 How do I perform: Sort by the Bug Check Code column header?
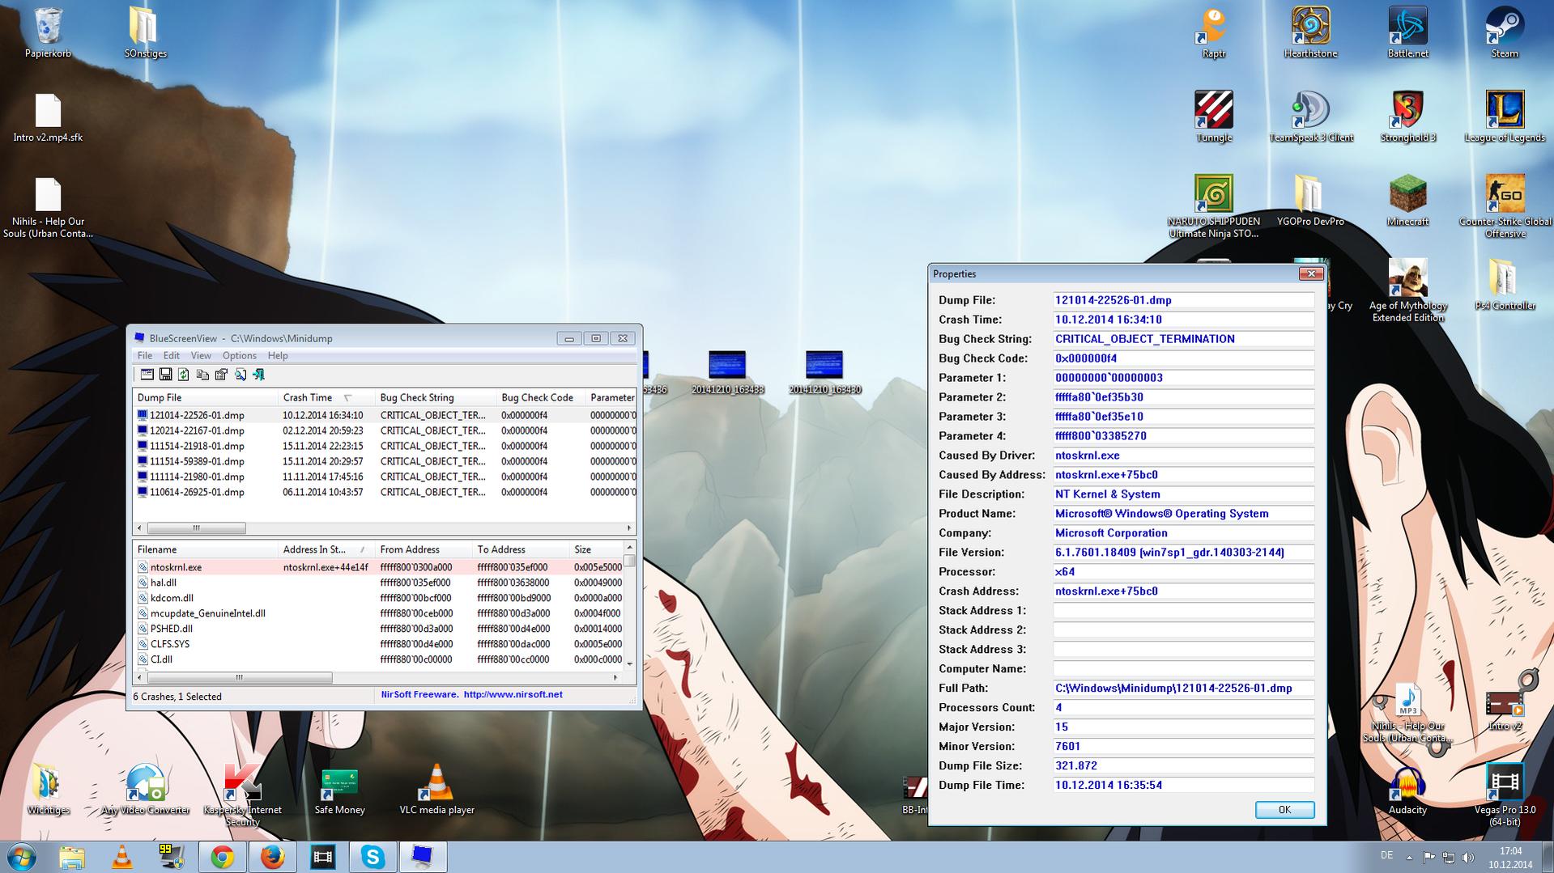coord(541,397)
